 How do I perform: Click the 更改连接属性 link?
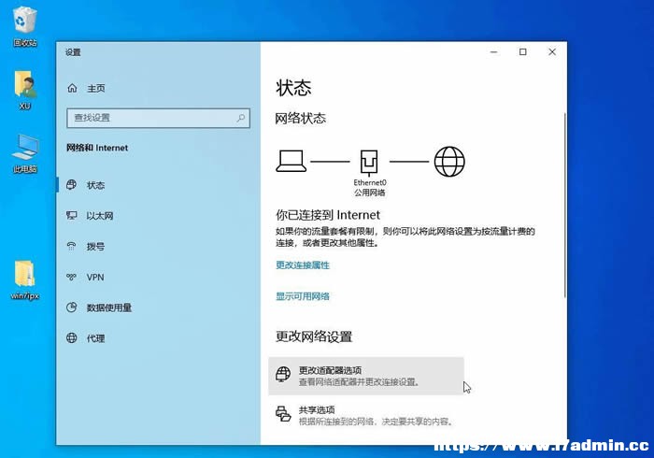(x=303, y=265)
